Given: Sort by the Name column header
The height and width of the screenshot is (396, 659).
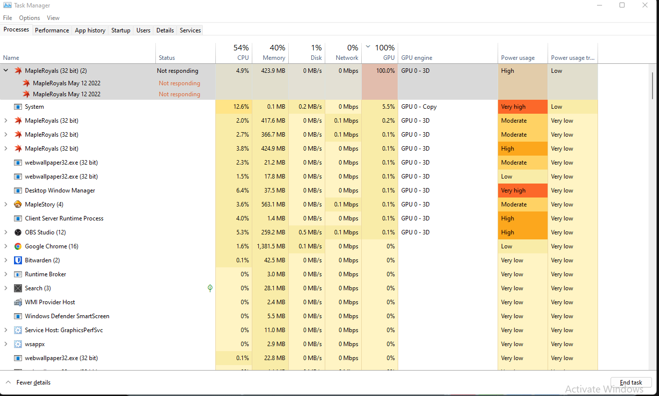Looking at the screenshot, I should click(77, 53).
